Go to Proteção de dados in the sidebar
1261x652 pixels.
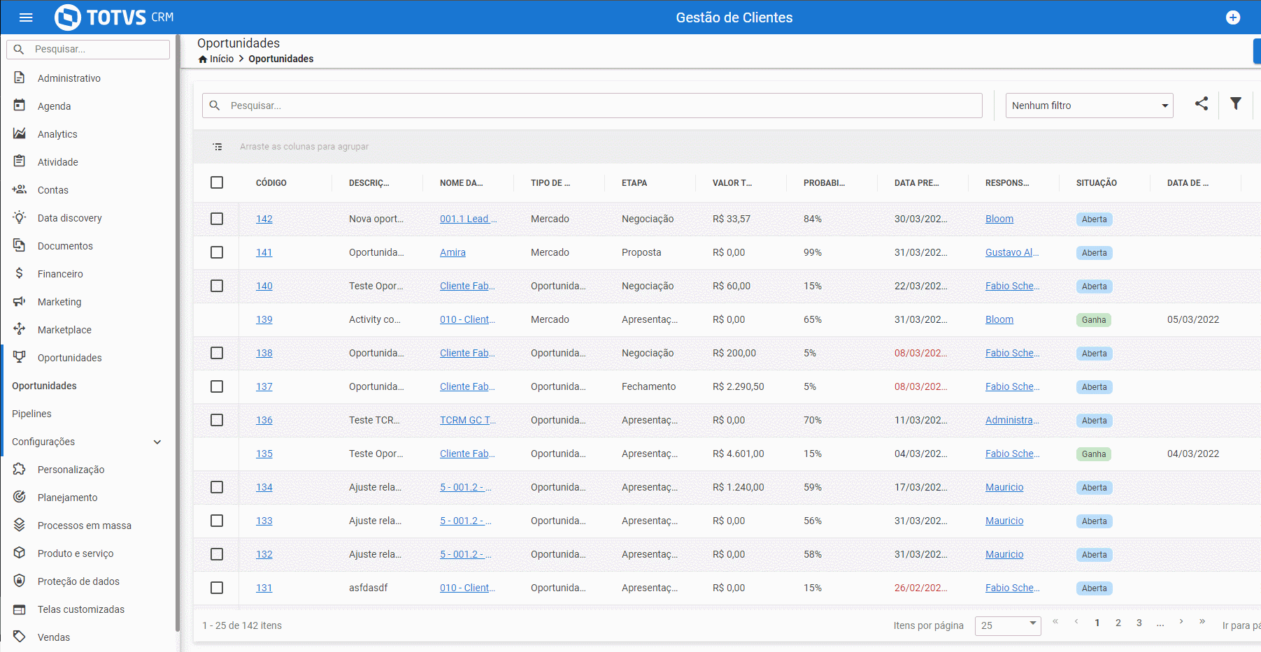pyautogui.click(x=78, y=581)
